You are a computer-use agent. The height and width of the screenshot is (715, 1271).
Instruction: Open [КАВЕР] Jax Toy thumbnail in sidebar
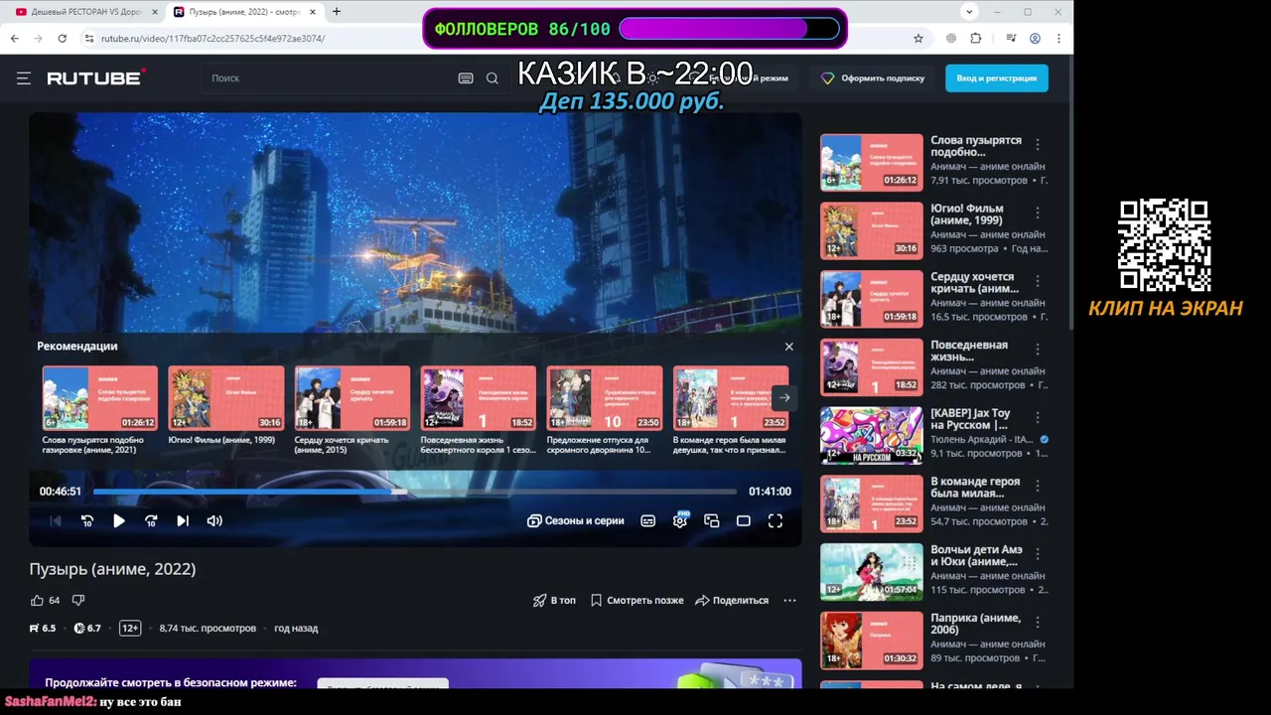(x=871, y=435)
